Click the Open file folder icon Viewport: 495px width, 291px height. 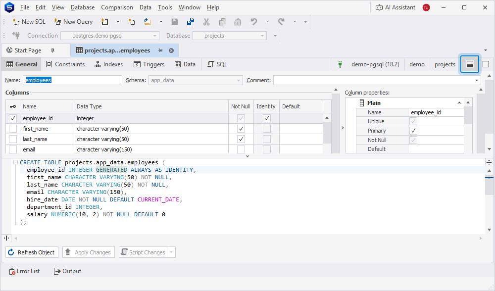click(x=148, y=22)
